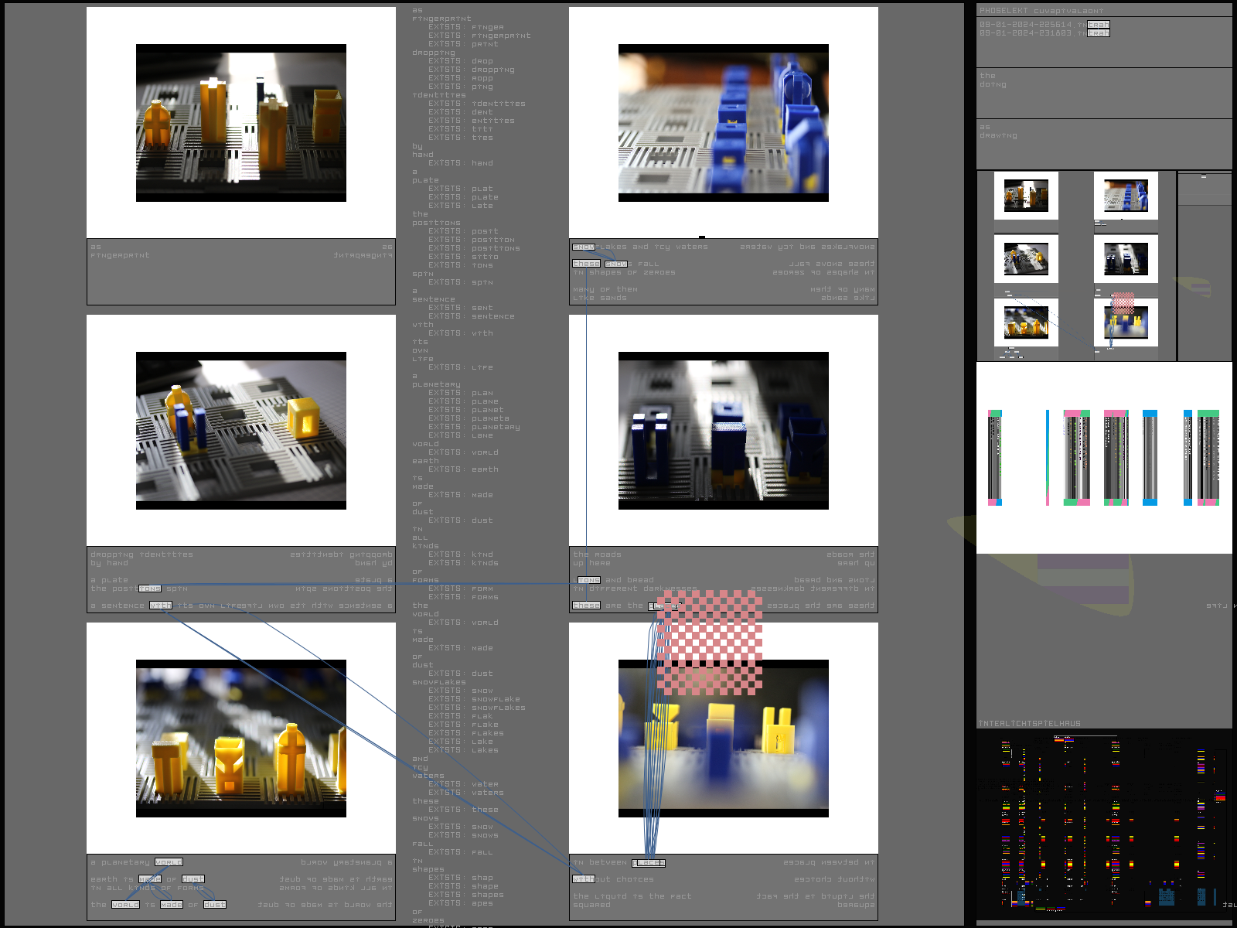Click highlighted 'world' in 'a planetary world'

(x=169, y=862)
